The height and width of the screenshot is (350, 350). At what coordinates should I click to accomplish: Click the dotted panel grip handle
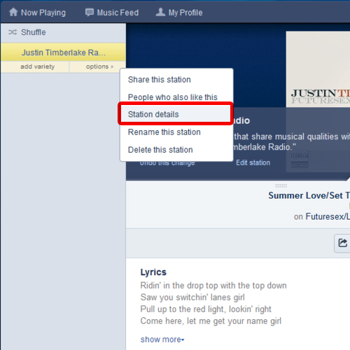click(281, 185)
